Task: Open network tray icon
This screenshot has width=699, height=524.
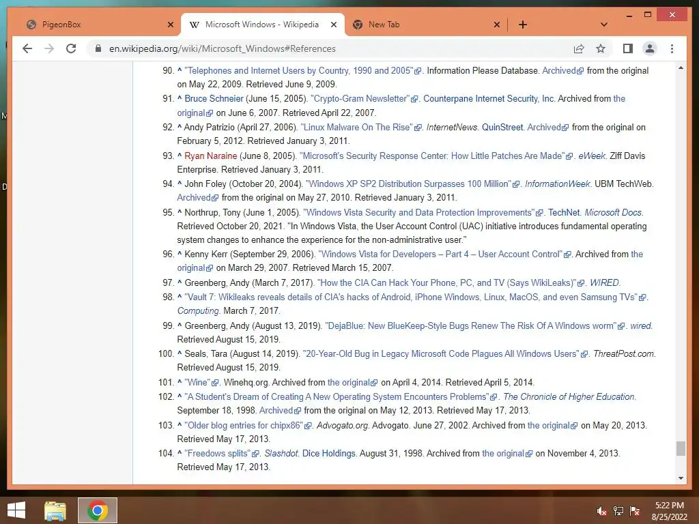Action: click(x=618, y=511)
